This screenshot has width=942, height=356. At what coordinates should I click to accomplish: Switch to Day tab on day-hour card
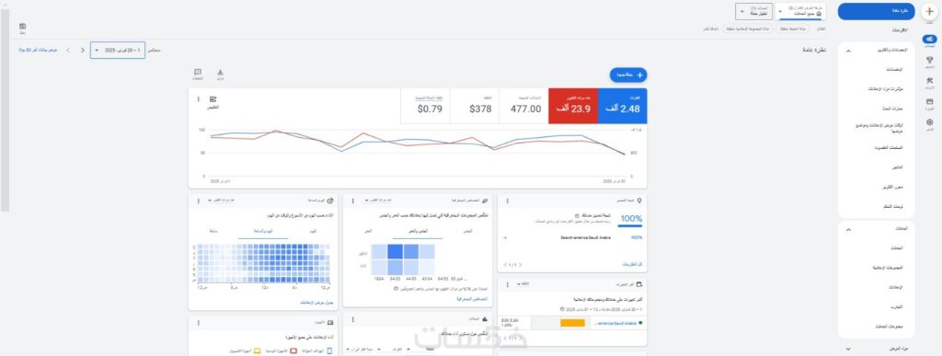point(313,231)
